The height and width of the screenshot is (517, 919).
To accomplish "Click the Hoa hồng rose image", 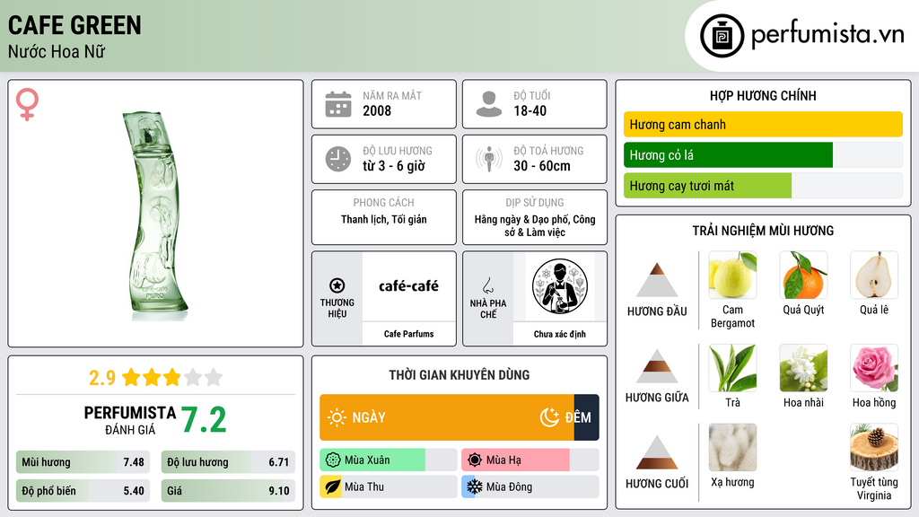I will click(874, 367).
